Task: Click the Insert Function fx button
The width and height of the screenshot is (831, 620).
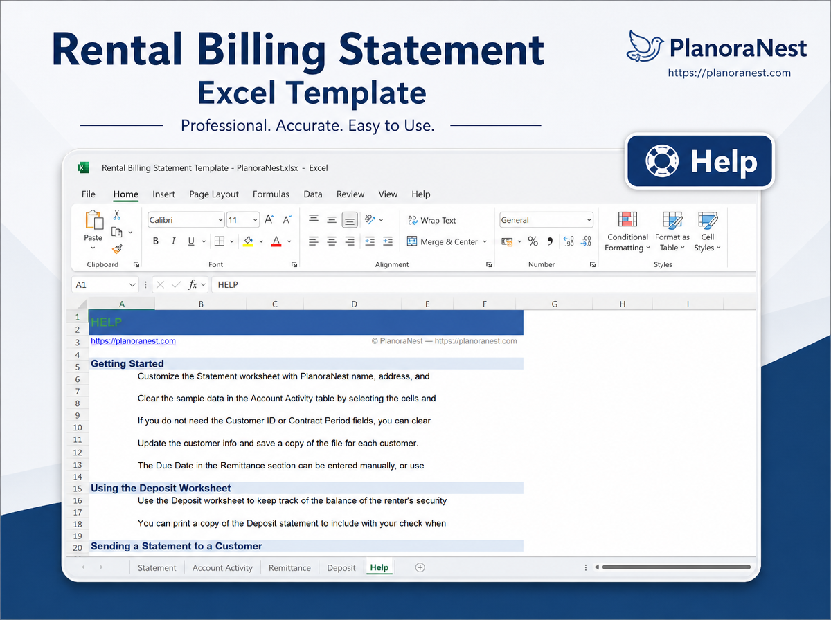Action: tap(193, 284)
